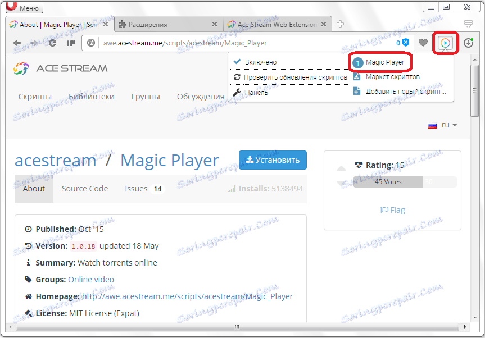Select the About | Magic Player tab
The height and width of the screenshot is (338, 485).
point(60,24)
